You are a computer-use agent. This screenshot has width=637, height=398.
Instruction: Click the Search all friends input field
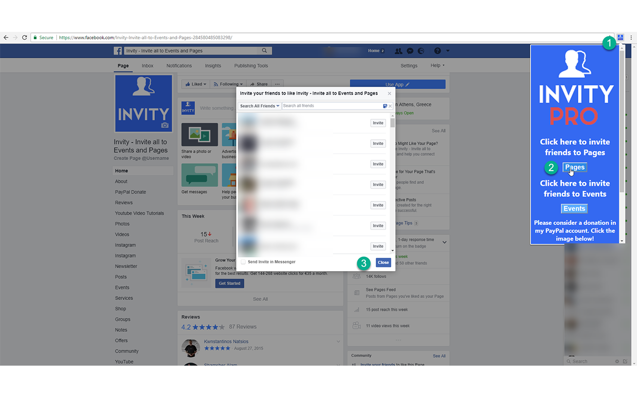pyautogui.click(x=332, y=106)
